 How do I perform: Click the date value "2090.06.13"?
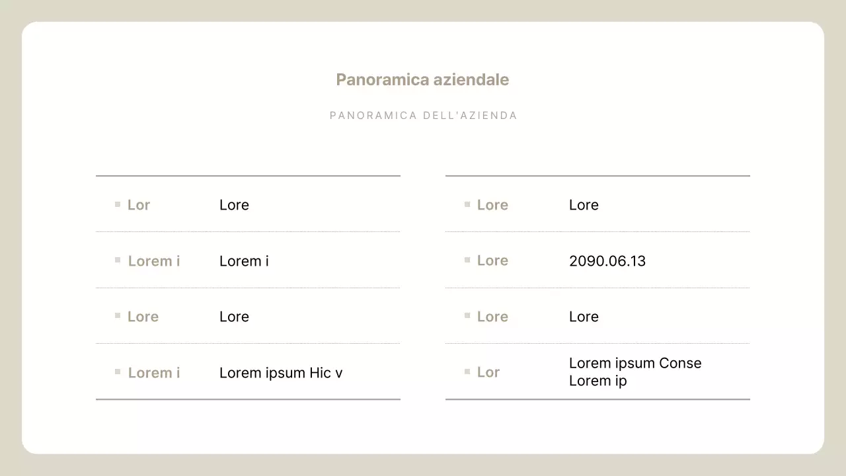[x=607, y=261]
